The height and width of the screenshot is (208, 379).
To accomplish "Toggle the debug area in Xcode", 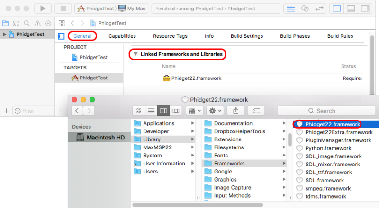I will coord(351,9).
